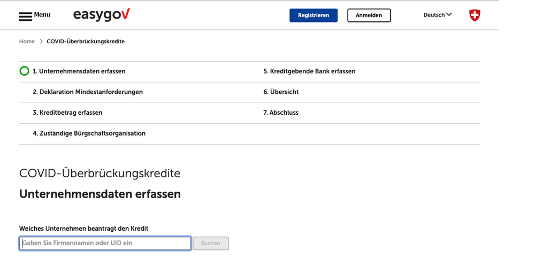The width and height of the screenshot is (535, 267).
Task: Select step 7. Abschluss
Action: pyautogui.click(x=281, y=113)
